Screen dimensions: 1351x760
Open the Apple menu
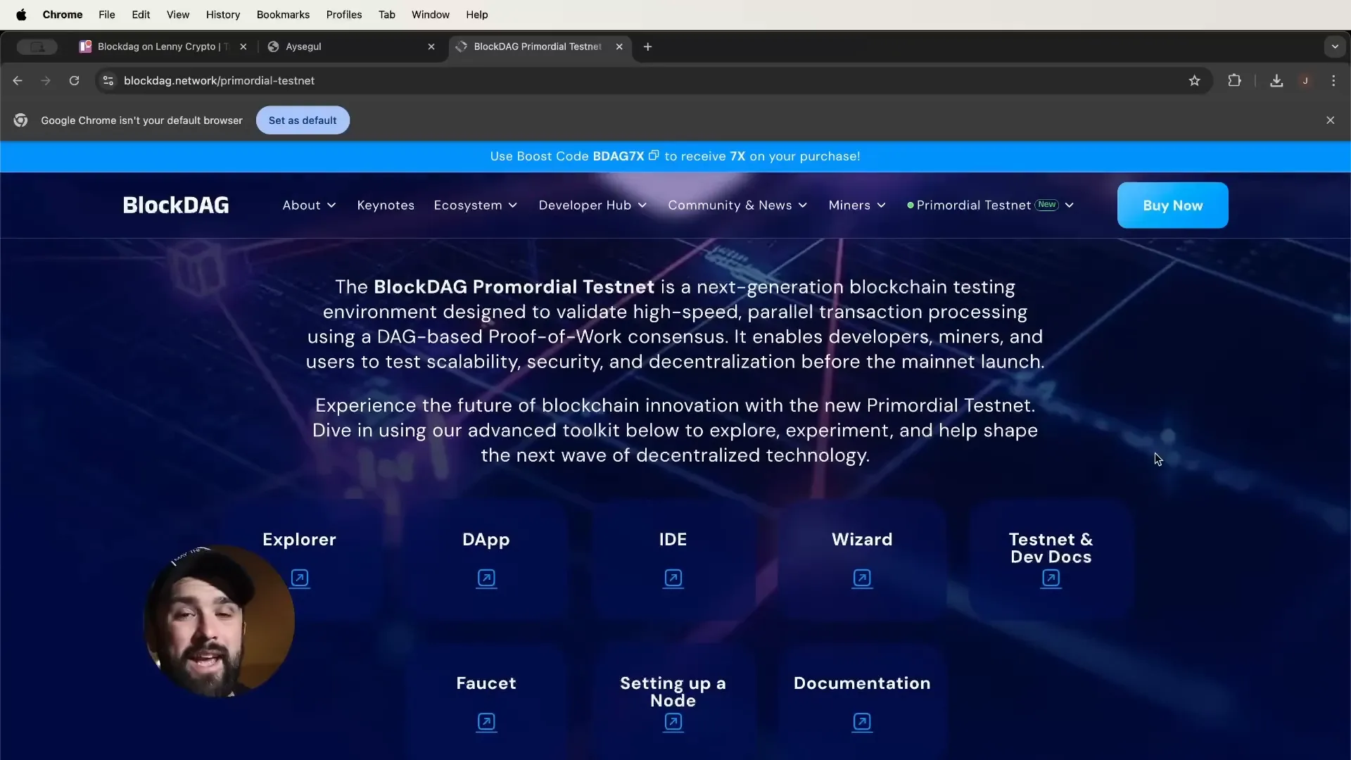coord(21,14)
